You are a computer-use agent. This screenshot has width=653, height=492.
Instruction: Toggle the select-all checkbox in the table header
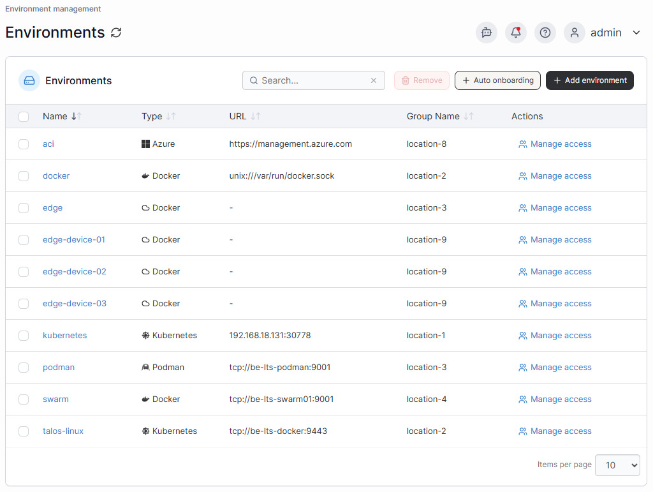pos(24,116)
